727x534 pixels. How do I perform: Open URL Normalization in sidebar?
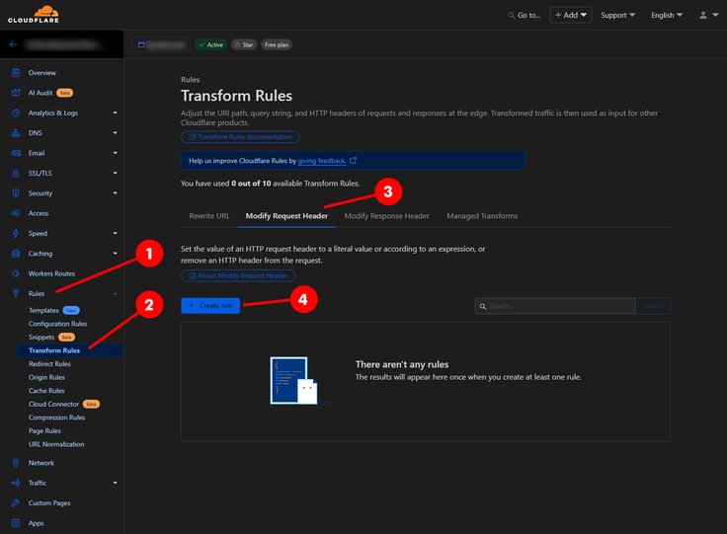click(x=56, y=444)
